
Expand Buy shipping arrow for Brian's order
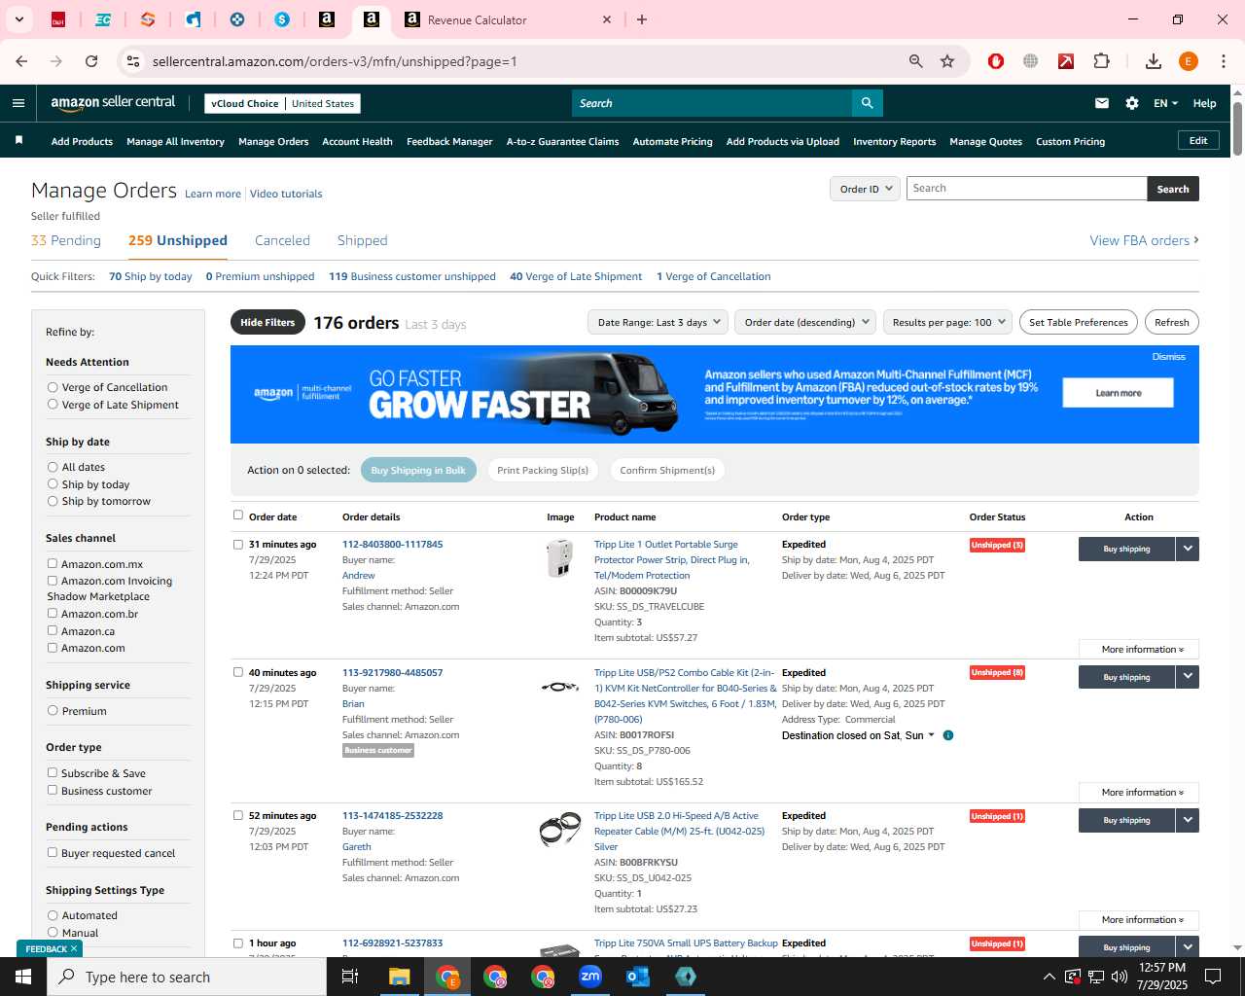[1188, 677]
